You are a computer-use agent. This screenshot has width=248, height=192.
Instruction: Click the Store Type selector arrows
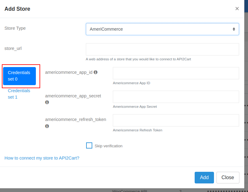tap(235, 29)
